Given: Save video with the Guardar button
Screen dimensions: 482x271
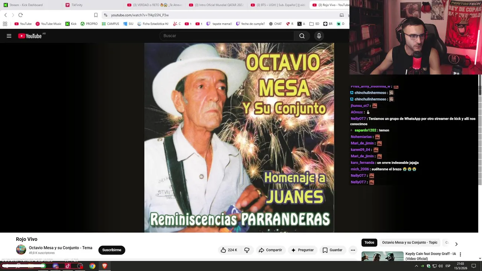Looking at the screenshot, I should (333, 250).
